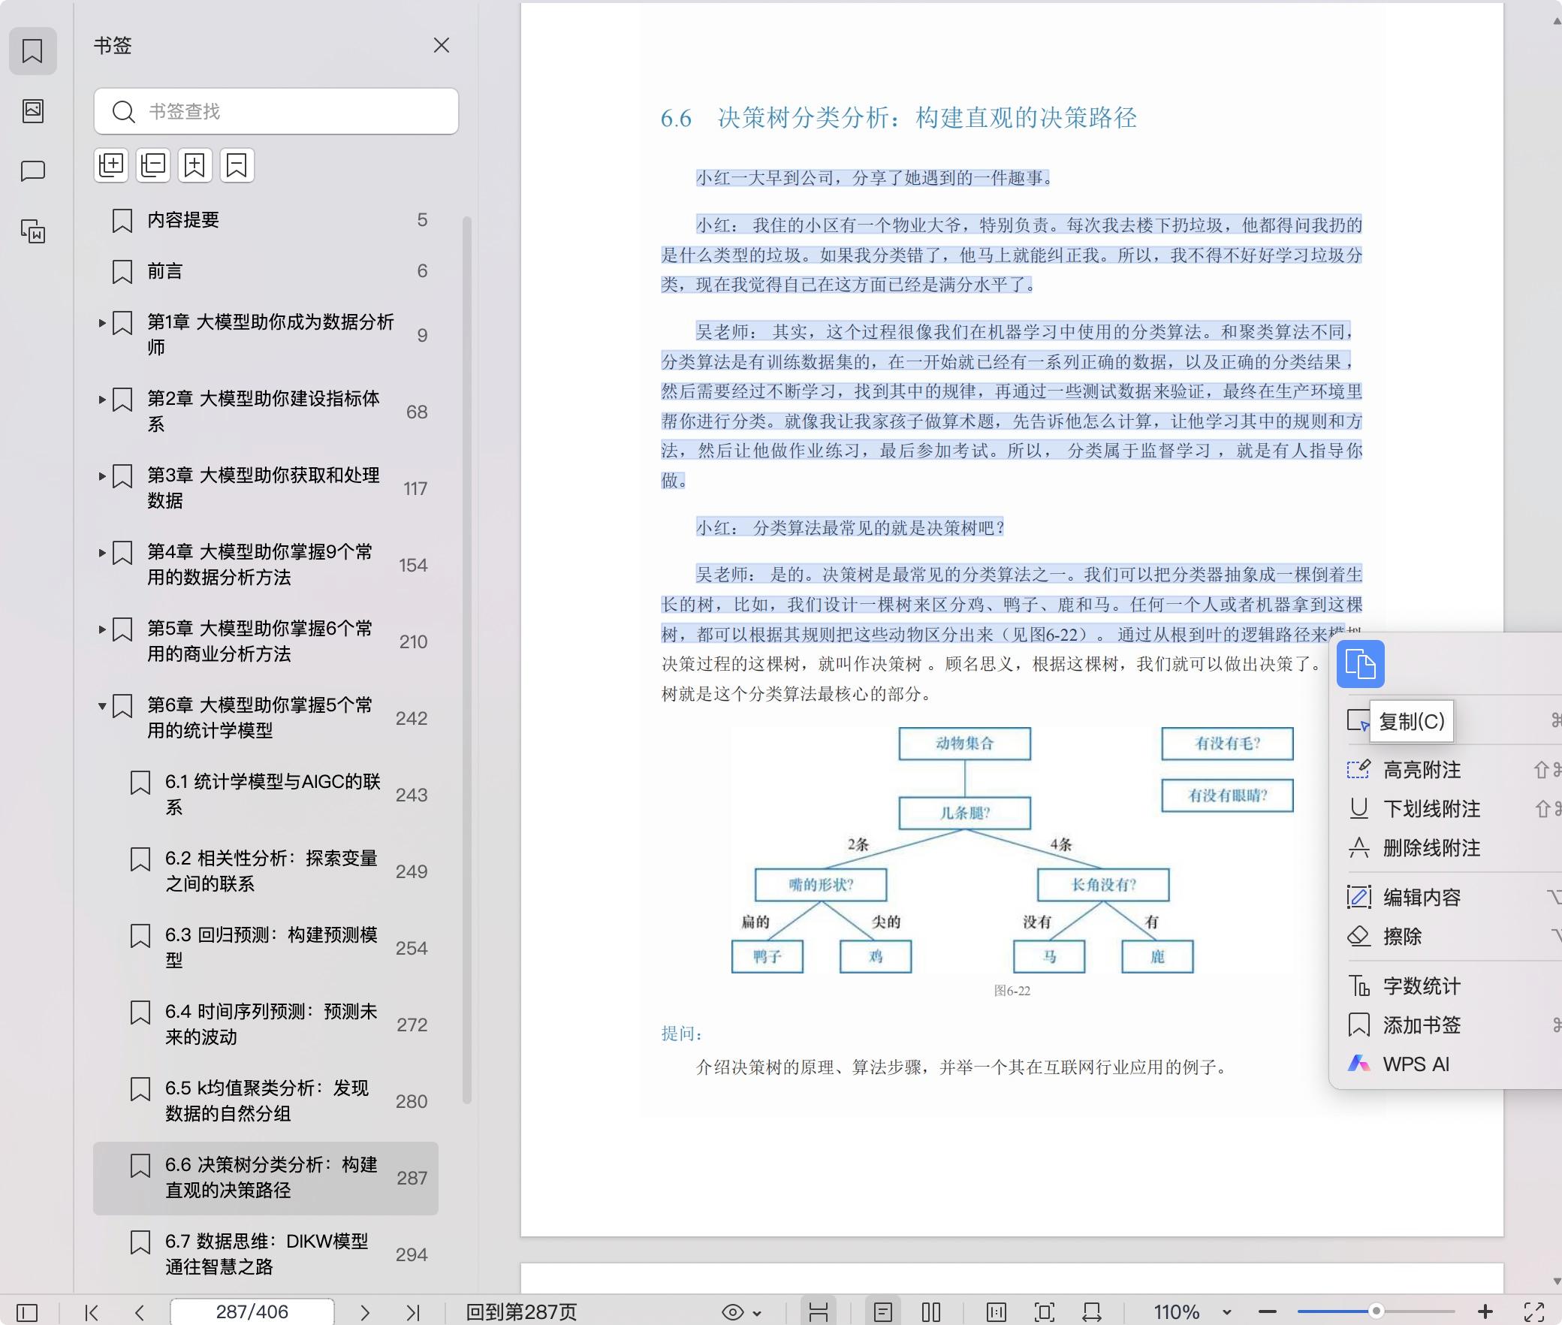The height and width of the screenshot is (1325, 1562).
Task: Enable single page view mode
Action: [x=883, y=1312]
